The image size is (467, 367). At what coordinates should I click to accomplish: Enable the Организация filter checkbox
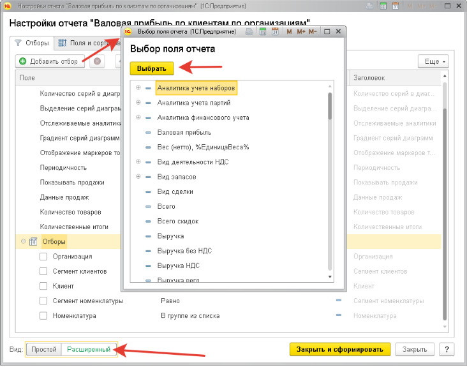pyautogui.click(x=43, y=257)
